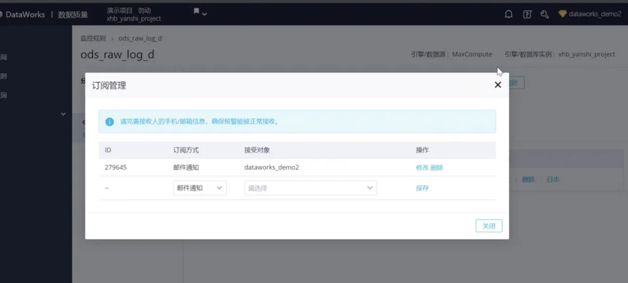The image size is (628, 283).
Task: Open the help question-mark icon
Action: (527, 14)
